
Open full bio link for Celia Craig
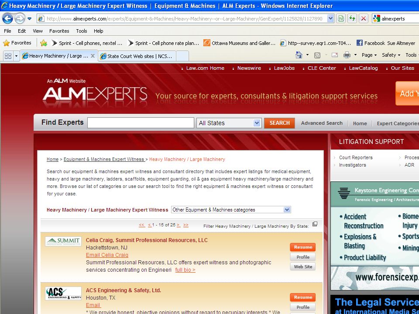click(x=185, y=270)
